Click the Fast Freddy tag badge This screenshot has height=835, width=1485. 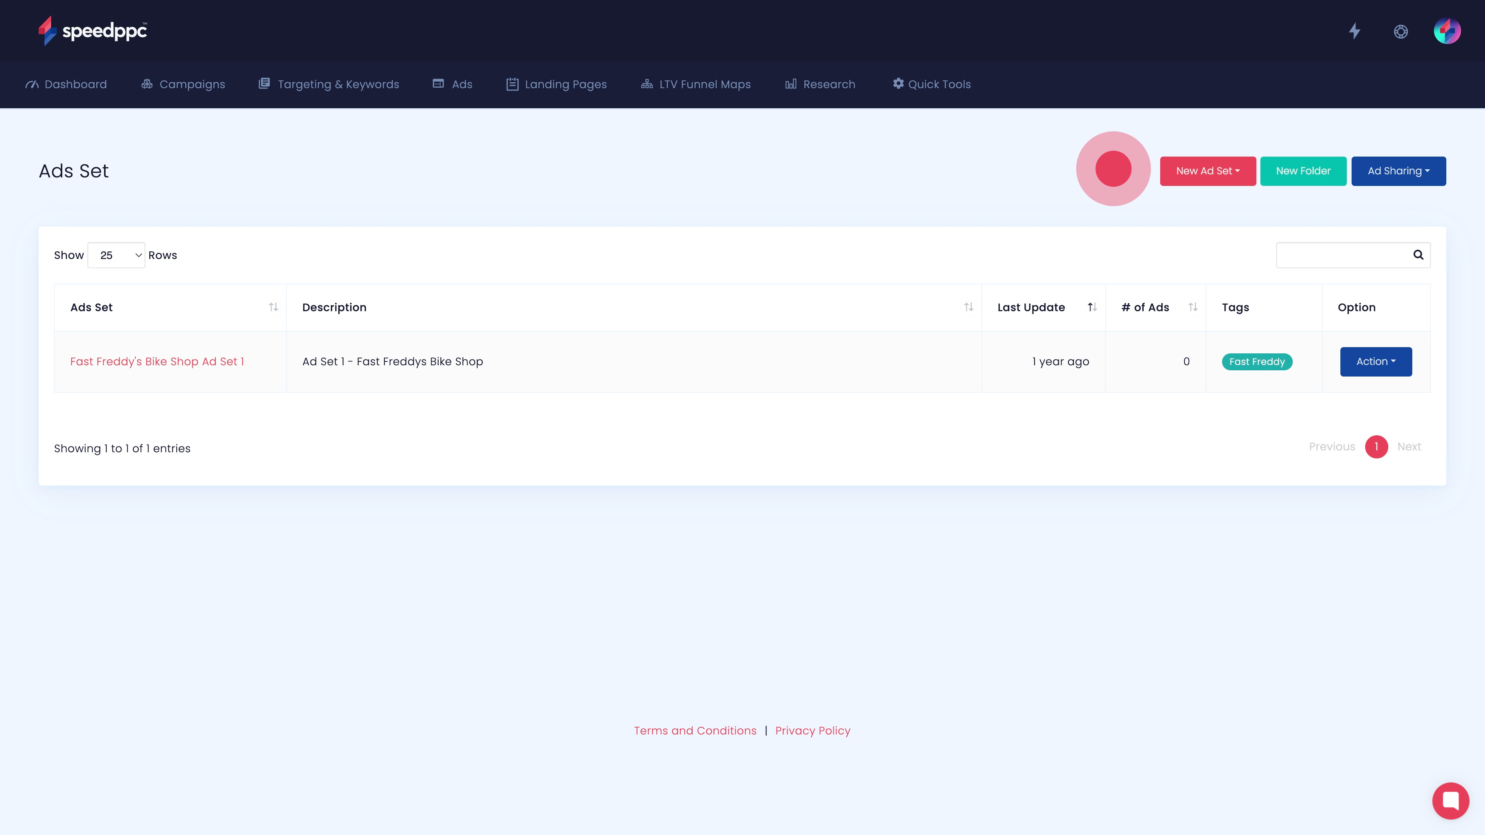(x=1257, y=362)
